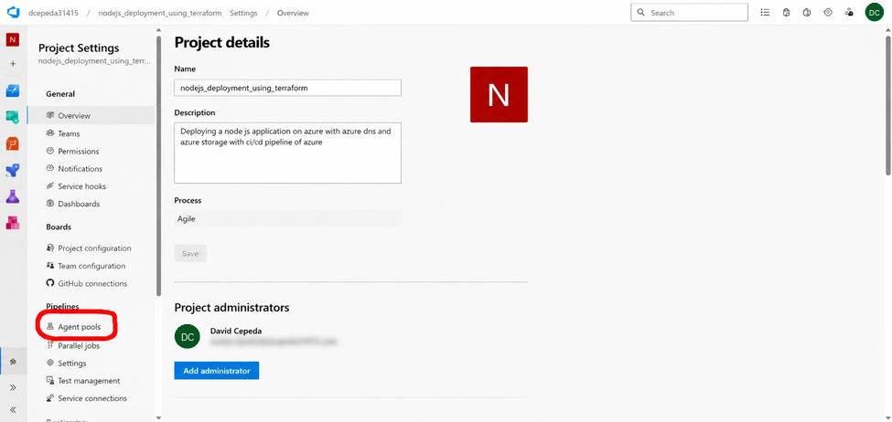Open the DC account avatar in header

[x=875, y=13]
